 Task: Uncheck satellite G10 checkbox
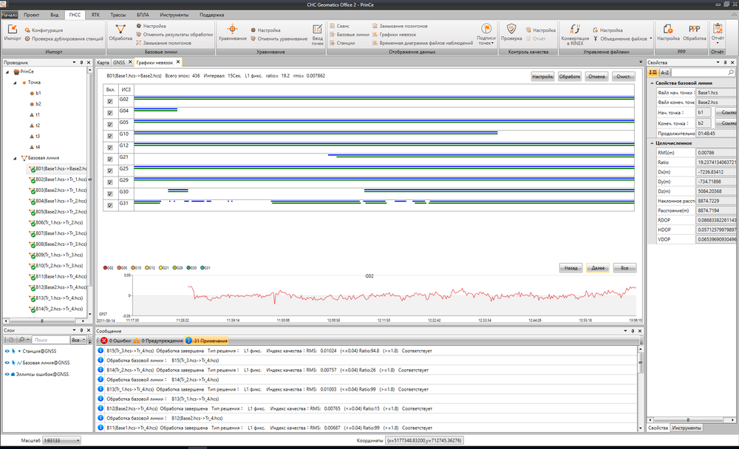point(110,136)
